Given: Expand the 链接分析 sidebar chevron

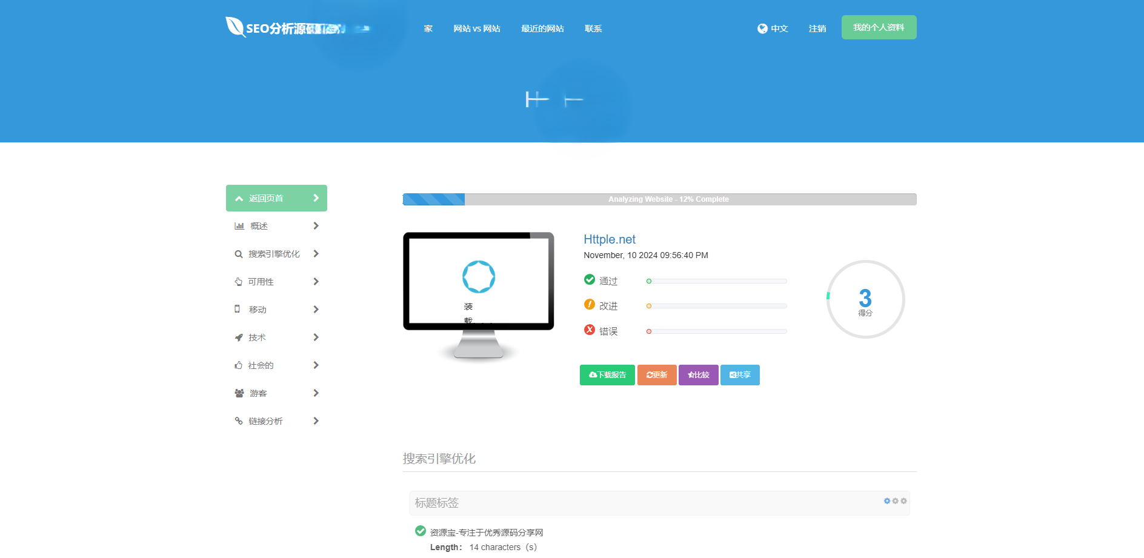Looking at the screenshot, I should tap(316, 421).
